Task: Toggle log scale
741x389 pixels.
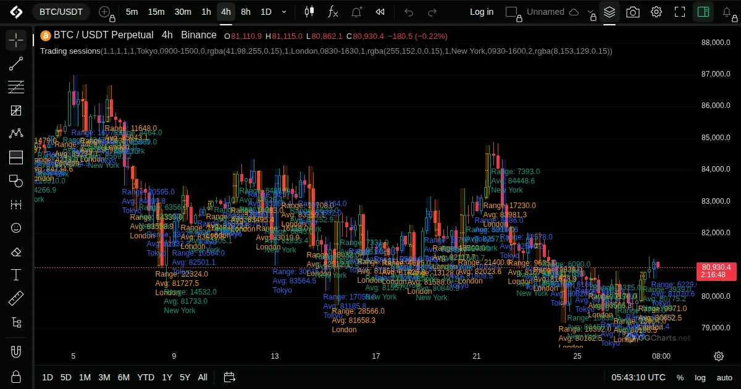Action: pyautogui.click(x=700, y=377)
